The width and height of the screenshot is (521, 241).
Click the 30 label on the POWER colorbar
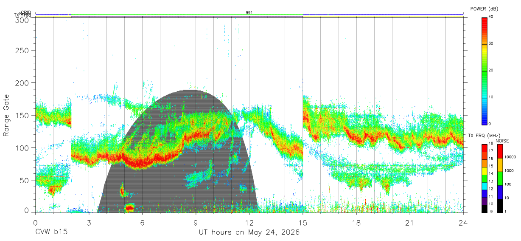(x=491, y=43)
